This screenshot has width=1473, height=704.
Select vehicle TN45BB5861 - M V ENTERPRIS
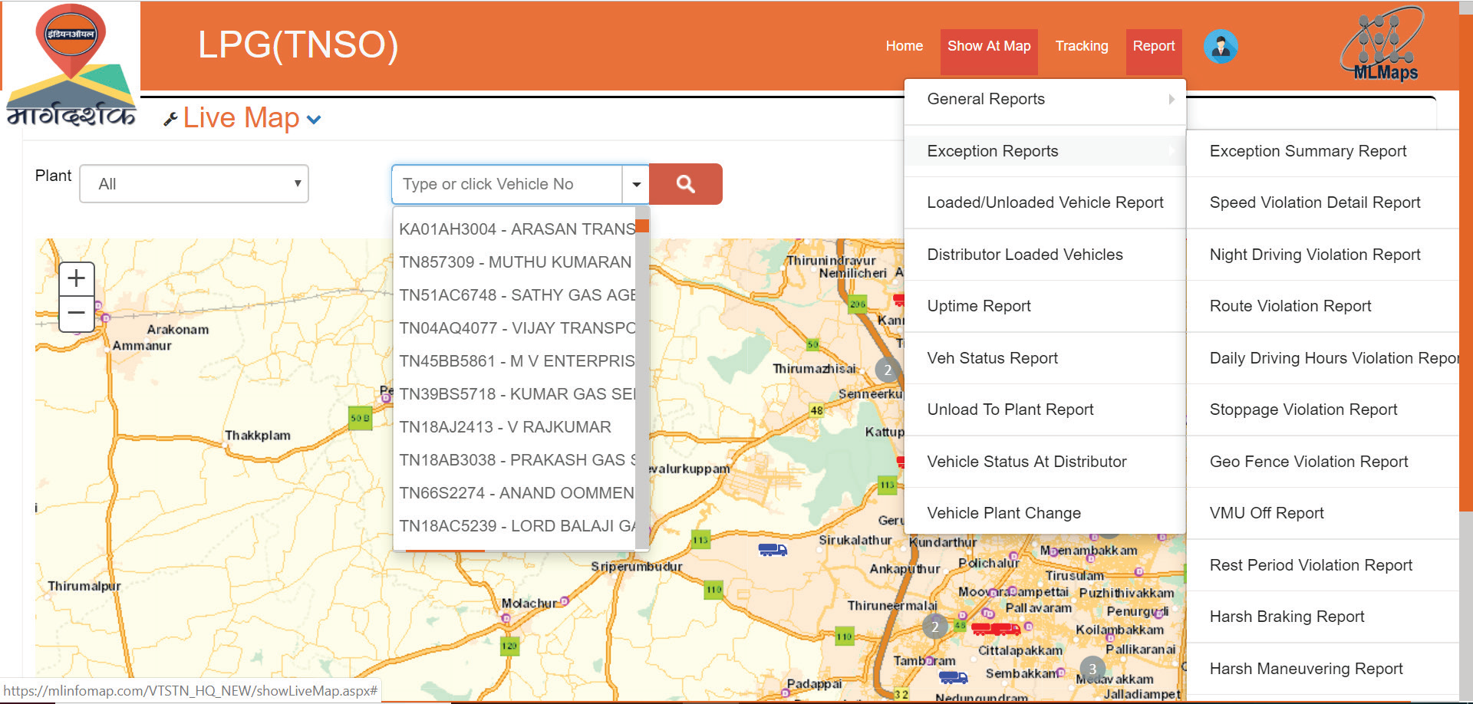pos(516,361)
